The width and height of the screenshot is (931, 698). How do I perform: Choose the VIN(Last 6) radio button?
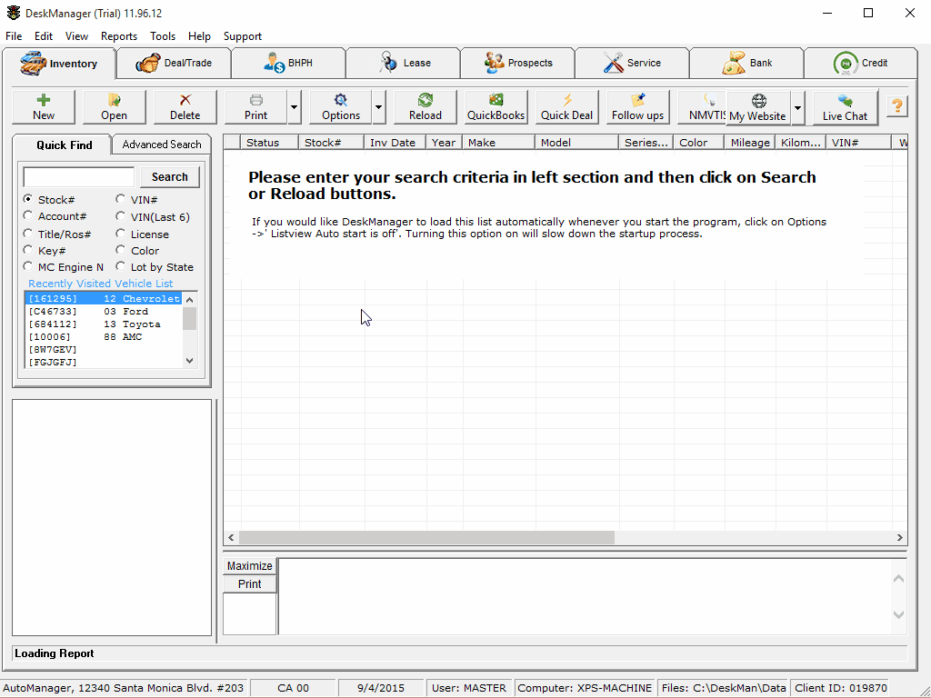pos(121,216)
